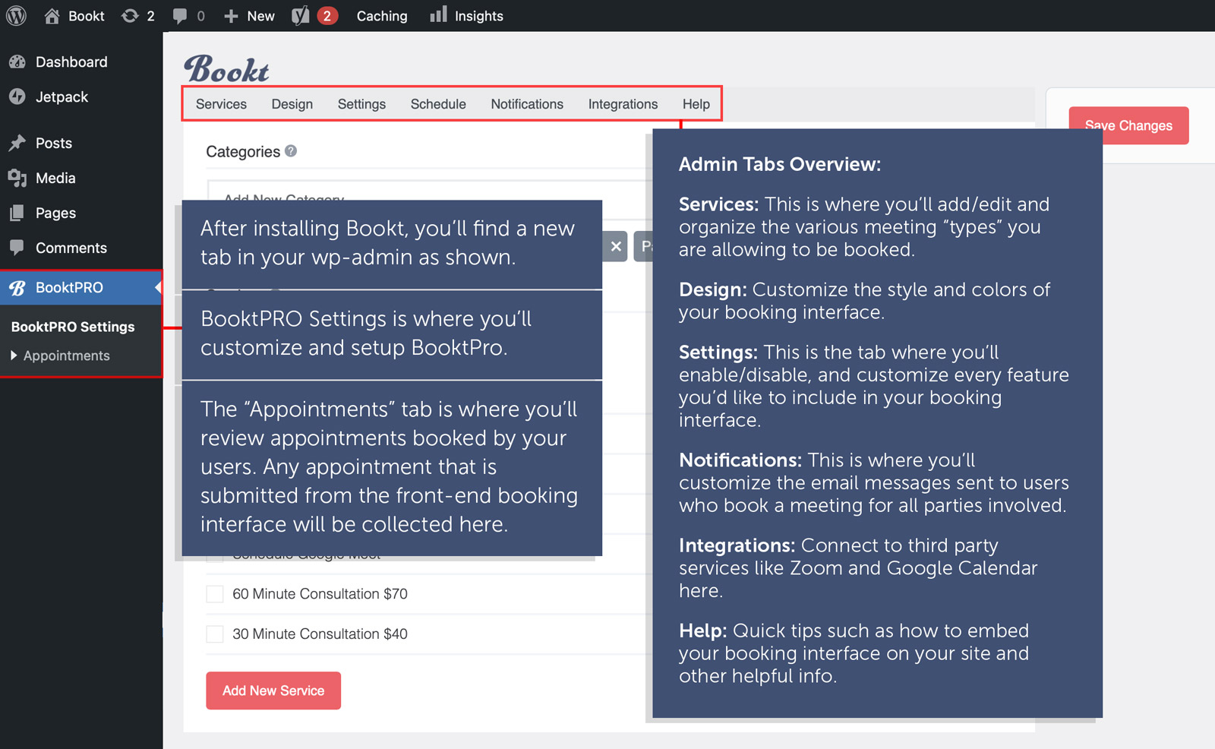Image resolution: width=1215 pixels, height=749 pixels.
Task: Switch to the Services tab
Action: (x=221, y=104)
